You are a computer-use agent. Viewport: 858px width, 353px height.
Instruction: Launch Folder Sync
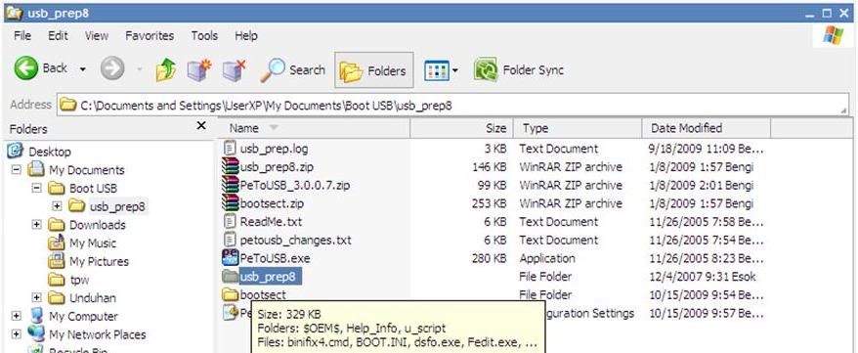[518, 70]
